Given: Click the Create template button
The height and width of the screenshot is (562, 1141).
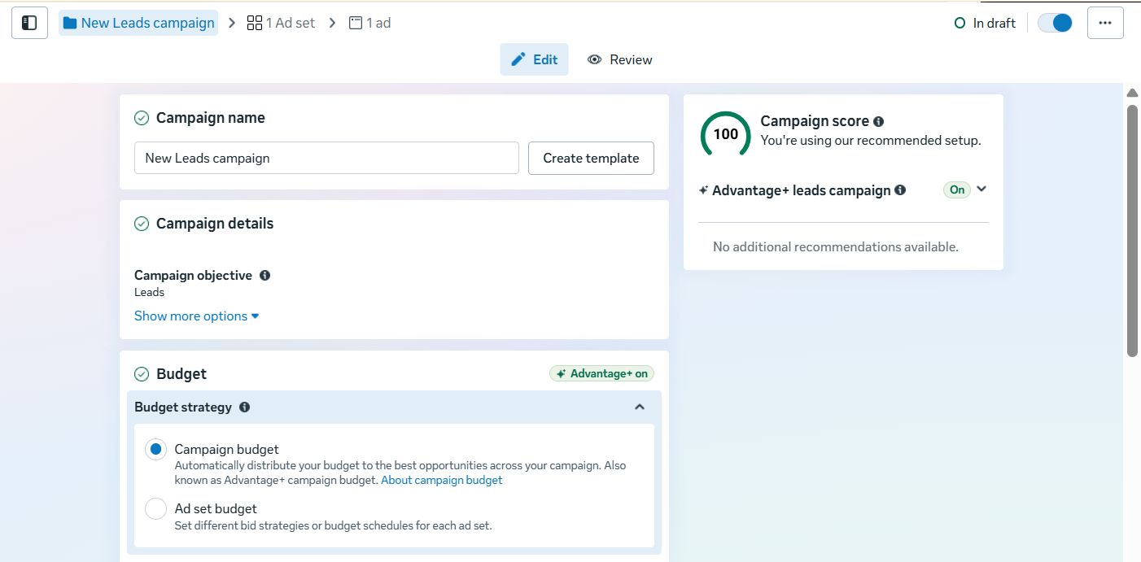Looking at the screenshot, I should click(x=591, y=158).
